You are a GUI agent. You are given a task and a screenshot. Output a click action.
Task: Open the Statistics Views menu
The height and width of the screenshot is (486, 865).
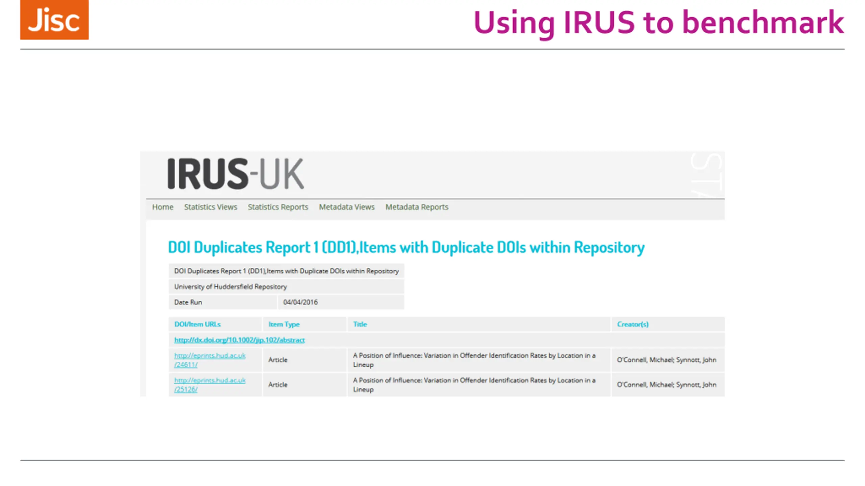[x=211, y=207]
